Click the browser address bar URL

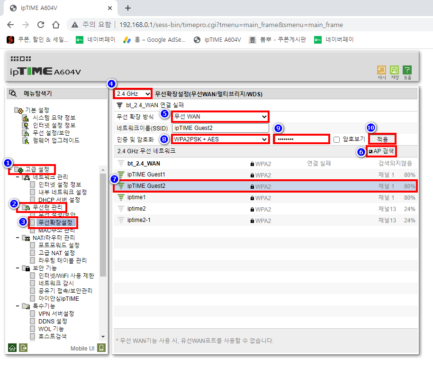pos(231,25)
